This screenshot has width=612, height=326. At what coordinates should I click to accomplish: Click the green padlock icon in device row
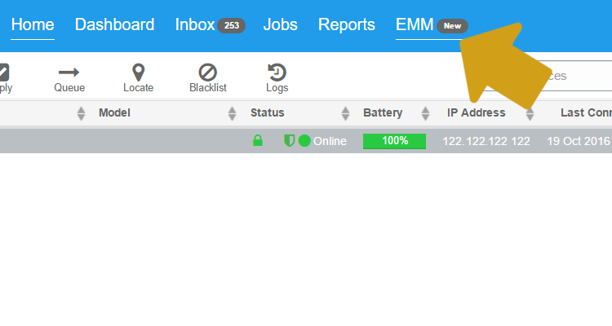(258, 140)
